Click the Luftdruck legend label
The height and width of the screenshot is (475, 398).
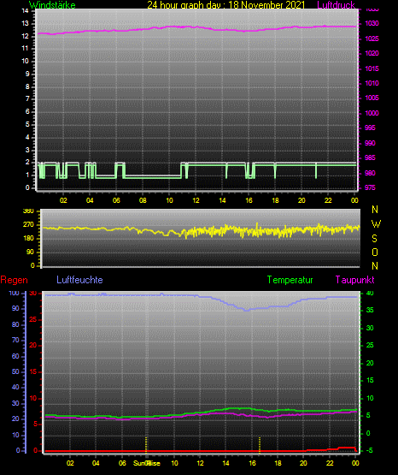[x=336, y=5]
